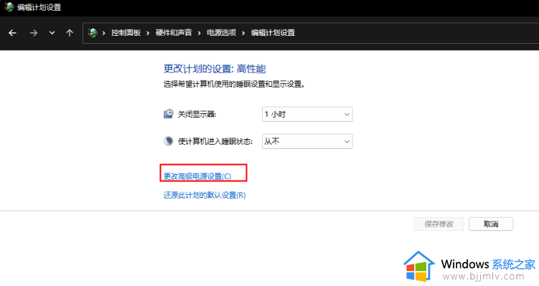The width and height of the screenshot is (539, 286).
Task: Open 更改高级电源设置(C) link
Action: pyautogui.click(x=197, y=176)
